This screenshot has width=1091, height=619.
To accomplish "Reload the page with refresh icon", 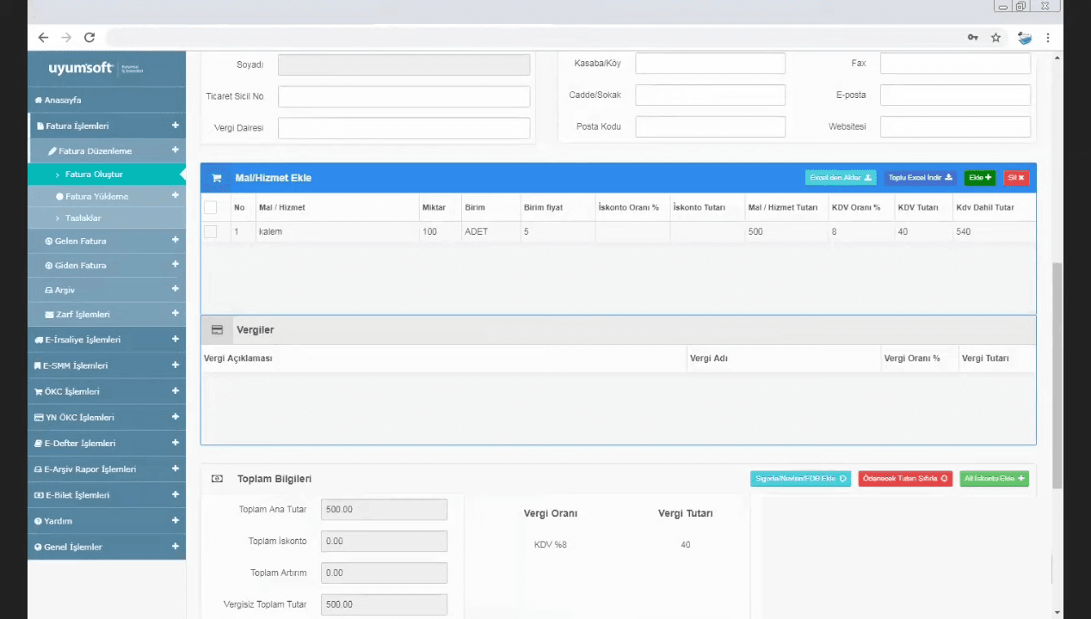I will [89, 38].
